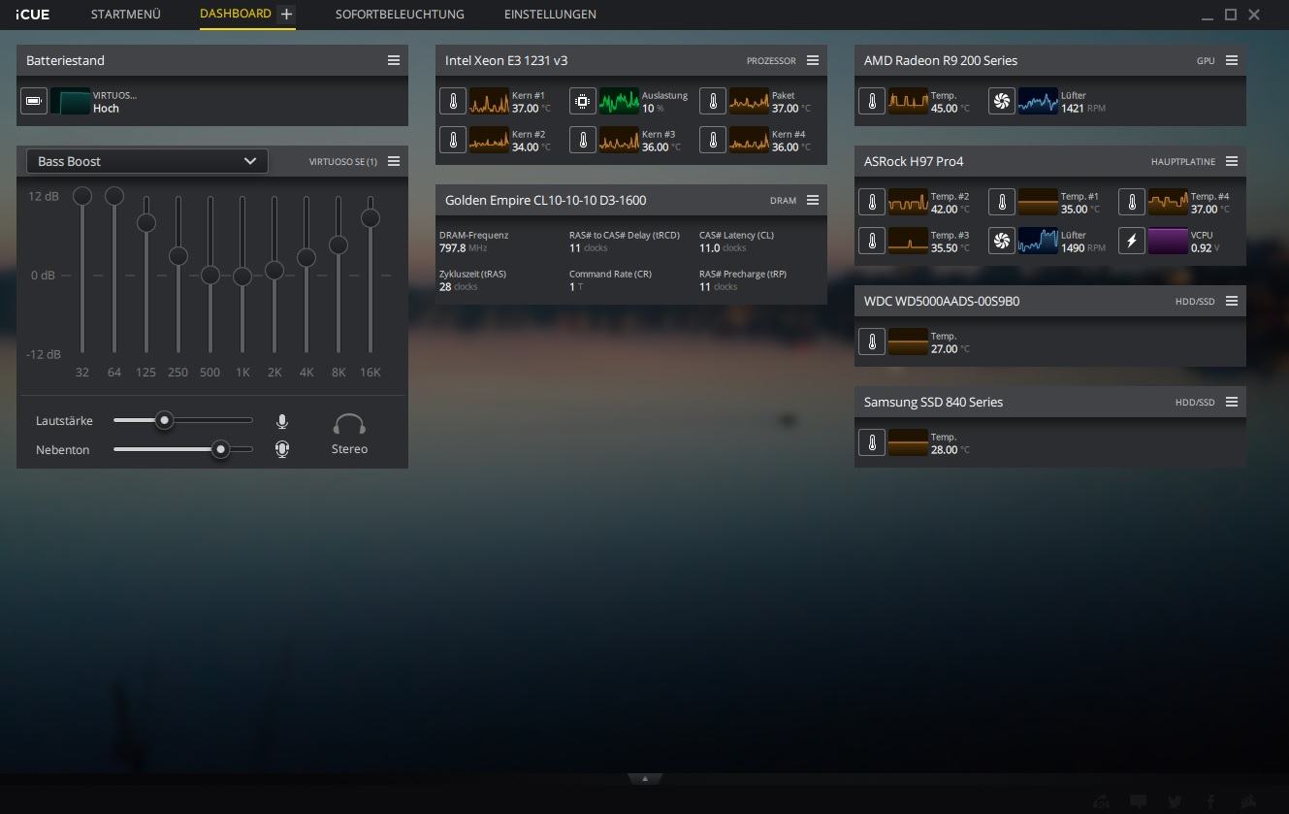Click the 125 Hz equalizer slider
The height and width of the screenshot is (814, 1289).
(146, 275)
